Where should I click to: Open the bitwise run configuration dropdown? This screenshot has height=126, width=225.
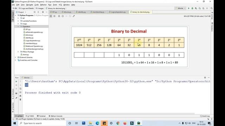coord(180,8)
